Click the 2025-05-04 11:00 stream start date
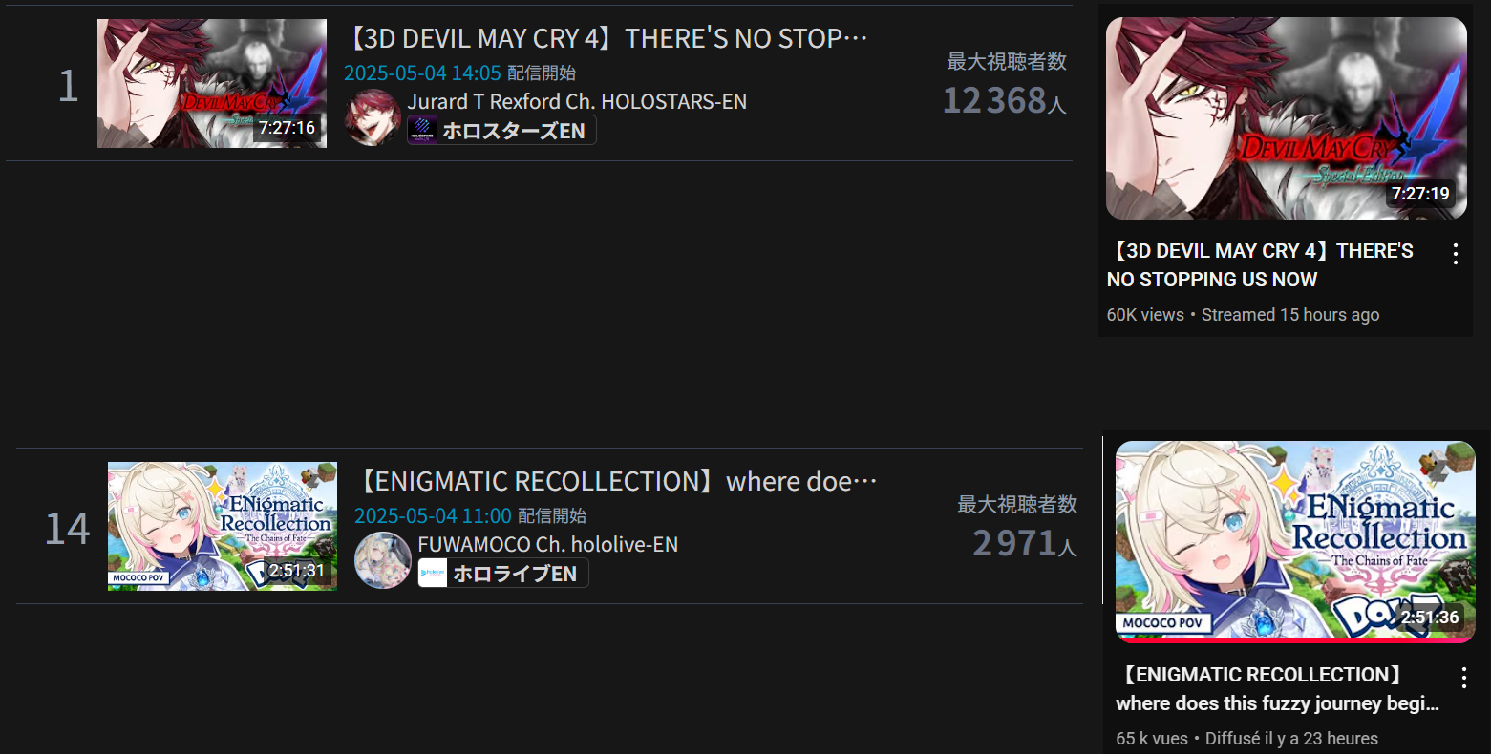The height and width of the screenshot is (754, 1491). [x=433, y=516]
